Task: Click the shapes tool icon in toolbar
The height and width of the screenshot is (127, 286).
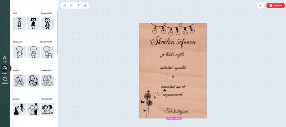Action: click(85, 6)
